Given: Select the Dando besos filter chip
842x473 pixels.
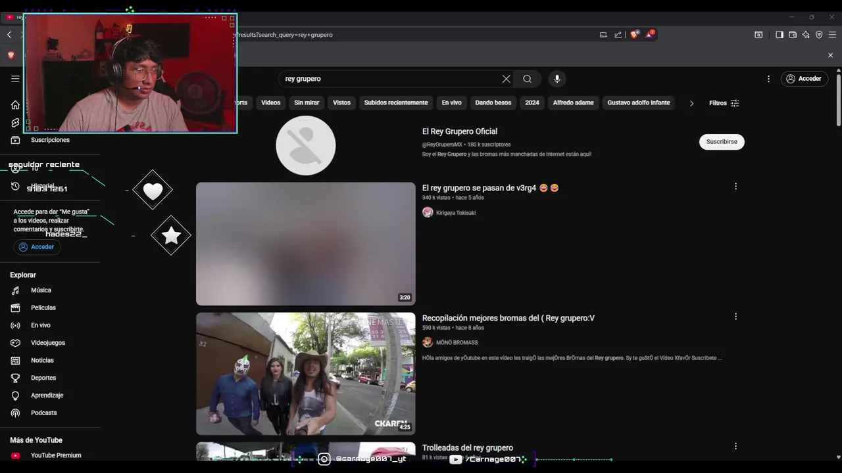Looking at the screenshot, I should coord(493,102).
